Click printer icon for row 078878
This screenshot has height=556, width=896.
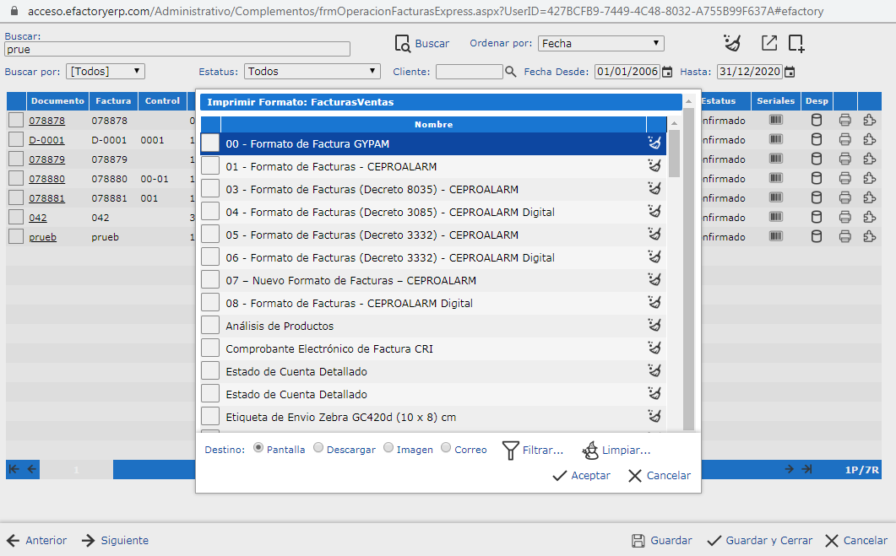pos(845,120)
